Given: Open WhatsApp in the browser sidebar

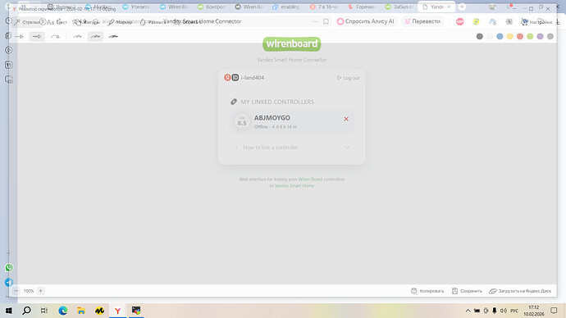Looking at the screenshot, I should (9, 267).
